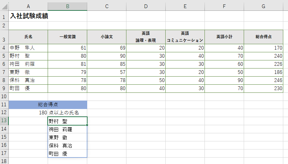
Task: Click the fill handle of cell B13
Action: [x=87, y=125]
